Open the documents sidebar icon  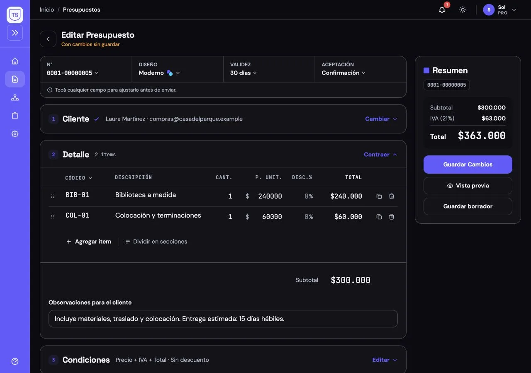pos(15,79)
